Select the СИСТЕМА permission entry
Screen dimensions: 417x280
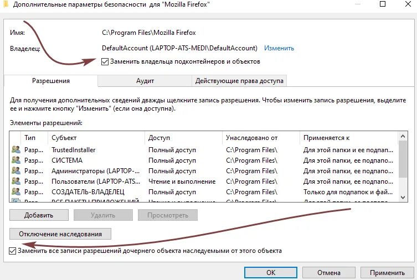tap(204, 160)
